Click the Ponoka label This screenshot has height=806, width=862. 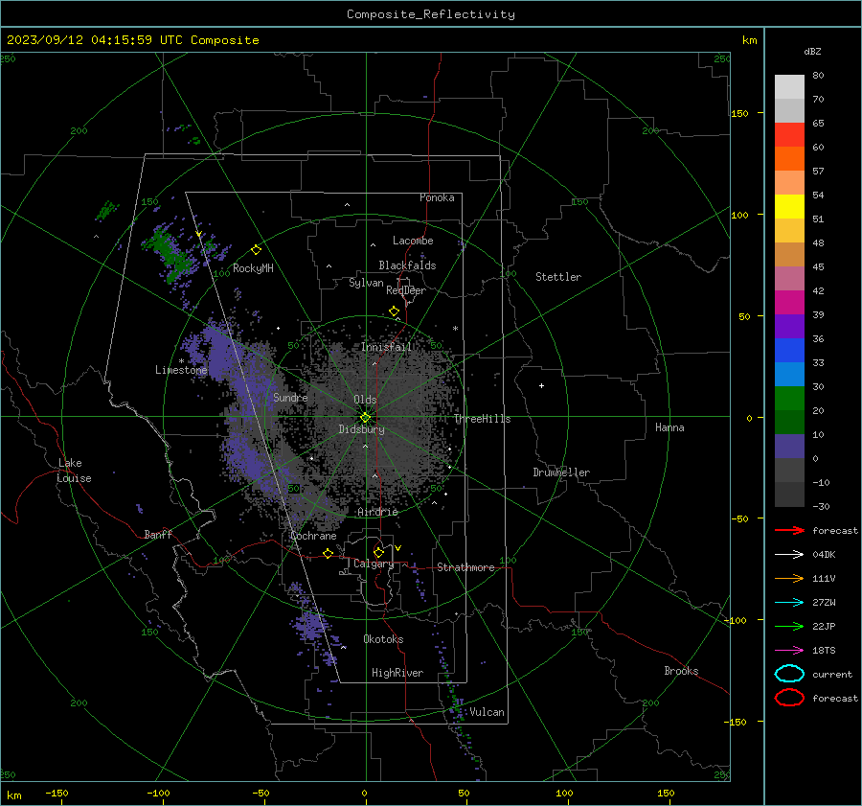[x=437, y=197]
